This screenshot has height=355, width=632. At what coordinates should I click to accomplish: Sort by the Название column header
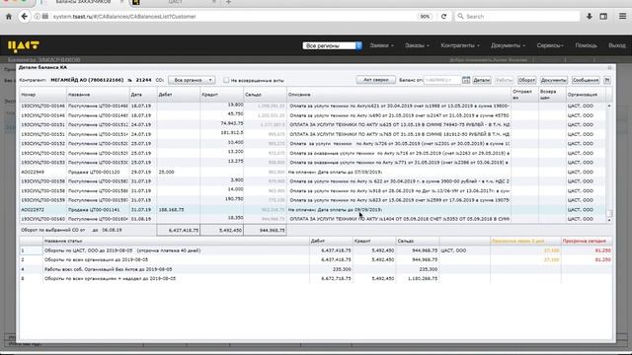click(98, 95)
